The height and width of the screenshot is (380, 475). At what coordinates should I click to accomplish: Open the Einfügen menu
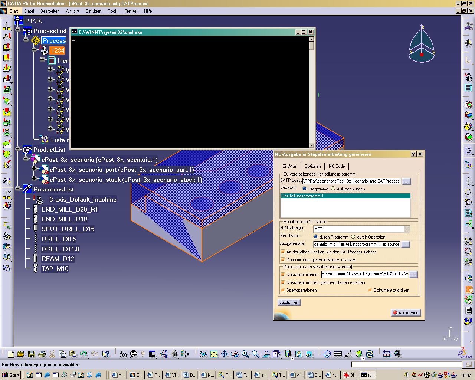click(94, 11)
